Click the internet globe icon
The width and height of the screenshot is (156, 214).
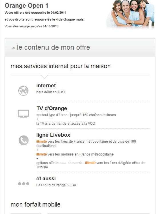click(x=23, y=91)
